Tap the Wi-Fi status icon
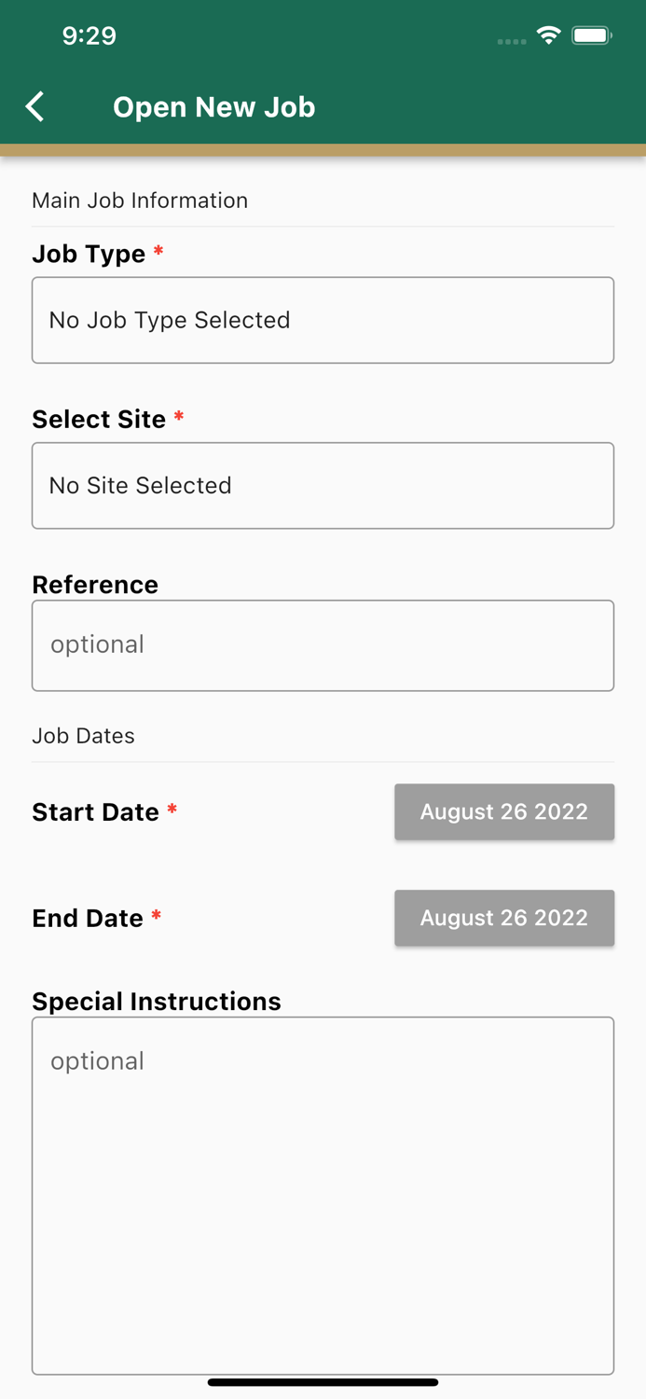 pyautogui.click(x=549, y=35)
